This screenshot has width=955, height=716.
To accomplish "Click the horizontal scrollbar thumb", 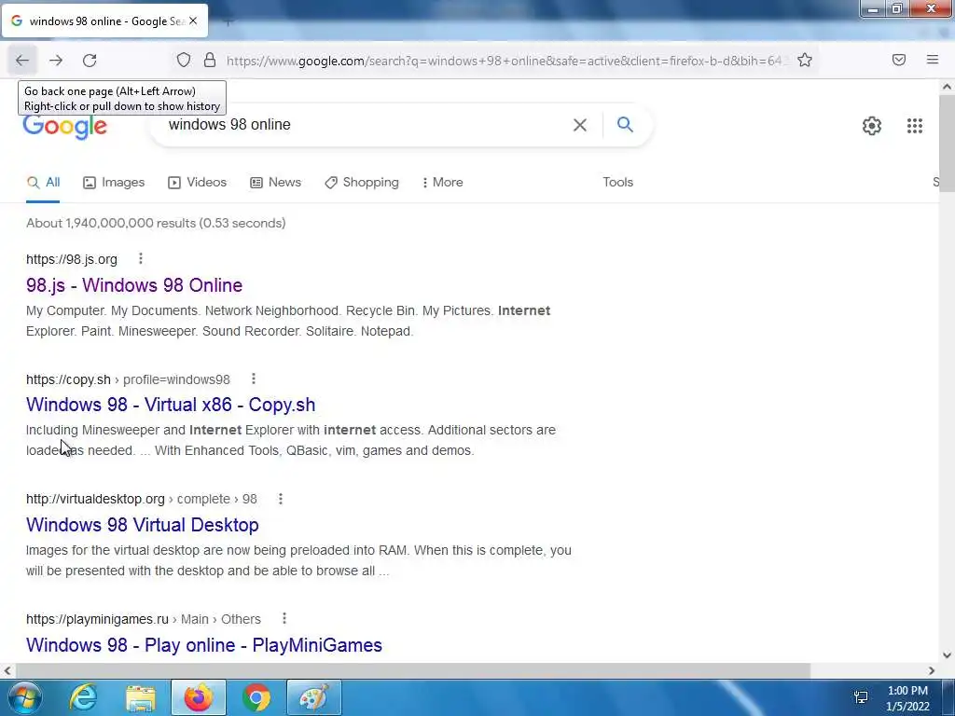I will (x=412, y=670).
